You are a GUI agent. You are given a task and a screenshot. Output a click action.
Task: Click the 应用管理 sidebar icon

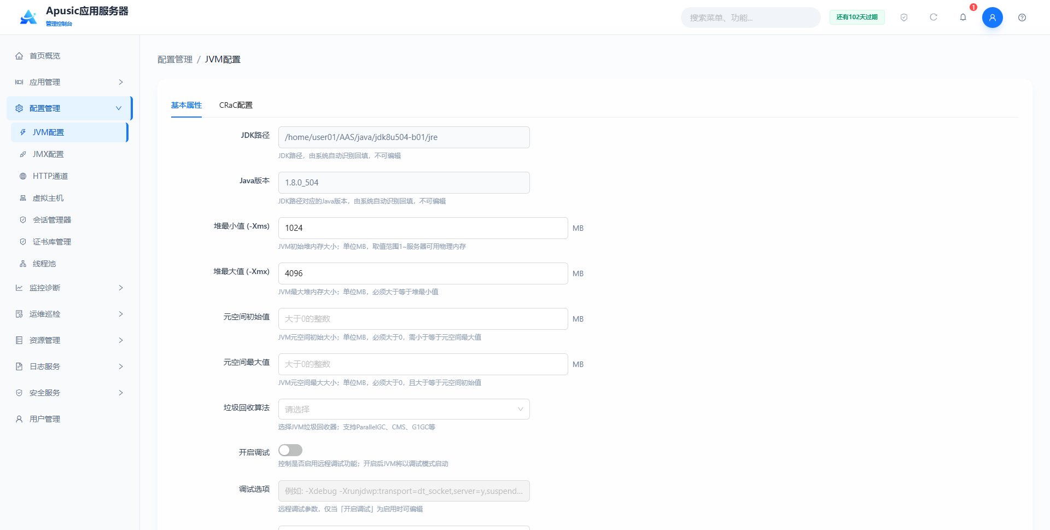pyautogui.click(x=19, y=82)
